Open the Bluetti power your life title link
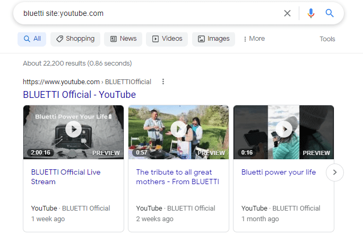This screenshot has width=363, height=245. coord(279,173)
